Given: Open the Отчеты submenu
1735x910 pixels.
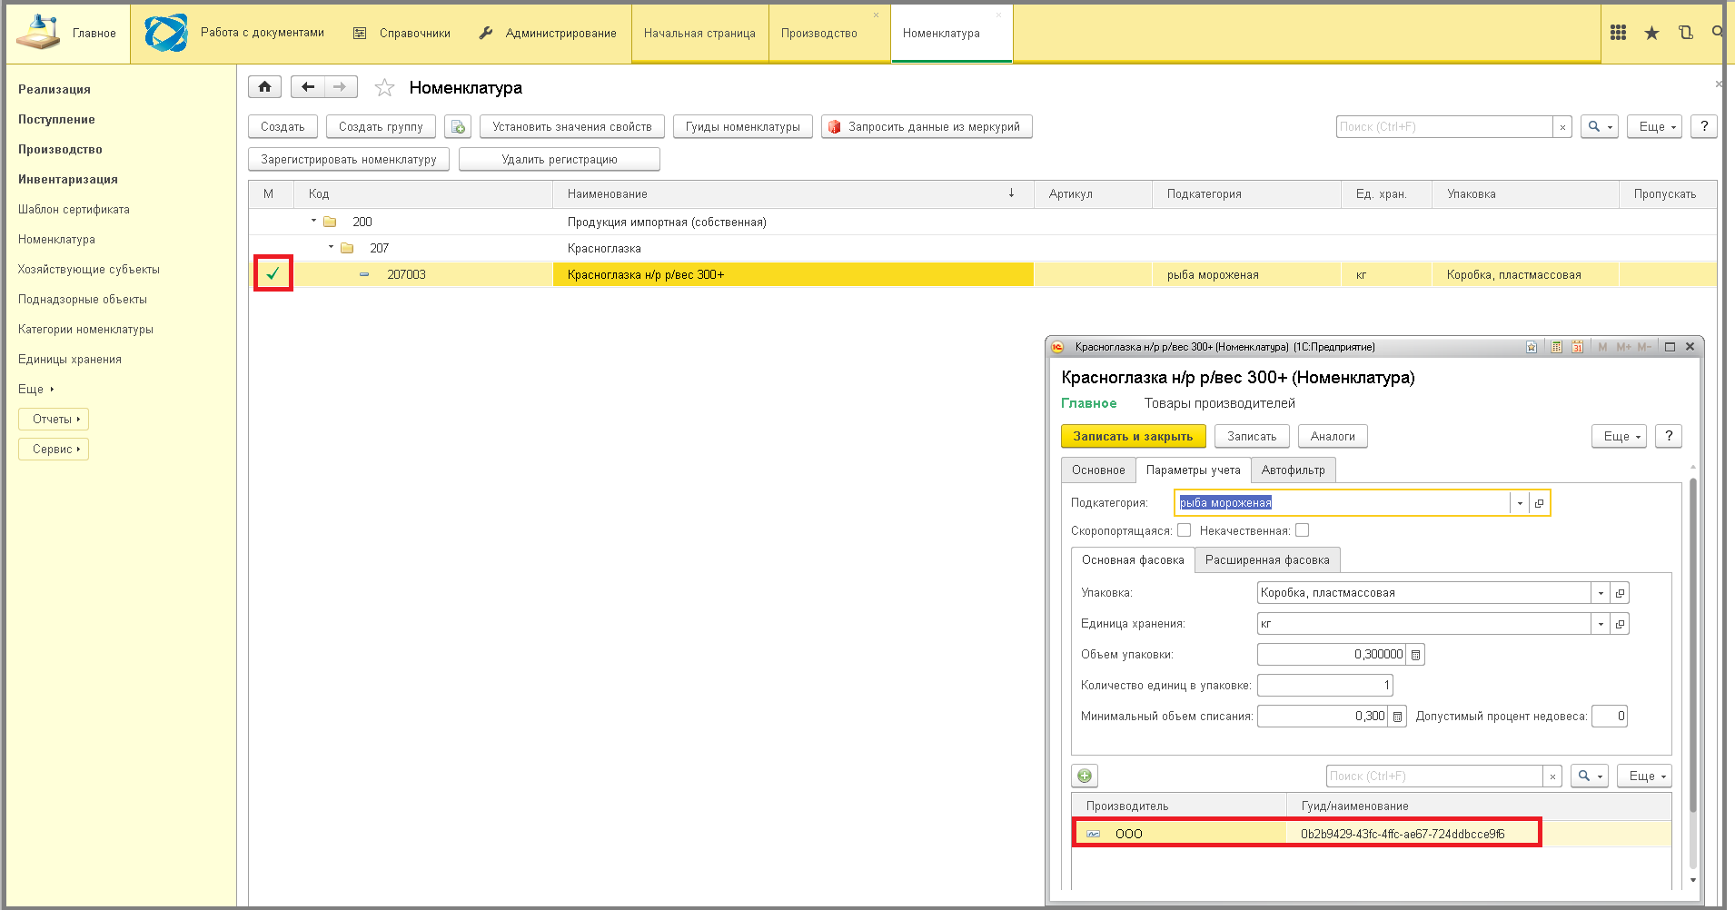Looking at the screenshot, I should click(54, 419).
